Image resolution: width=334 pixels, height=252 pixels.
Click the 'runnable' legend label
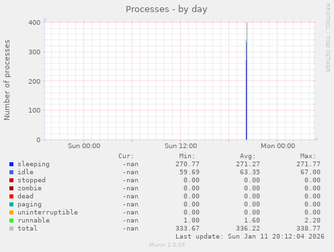tap(34, 220)
